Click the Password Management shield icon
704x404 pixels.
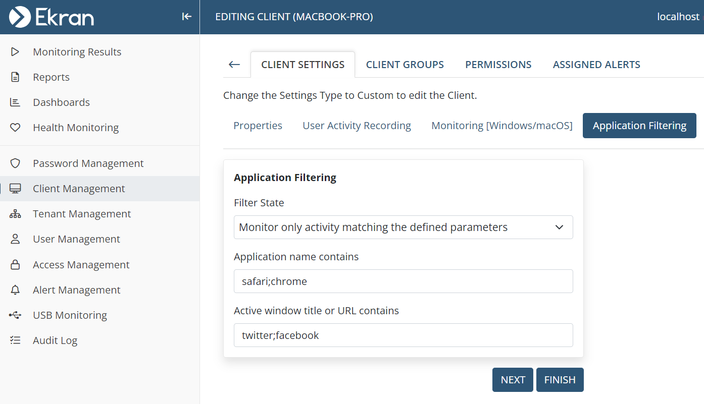coord(15,163)
